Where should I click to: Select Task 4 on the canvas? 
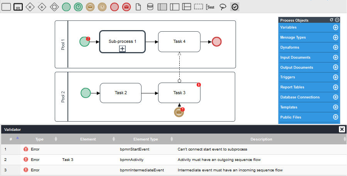point(179,42)
